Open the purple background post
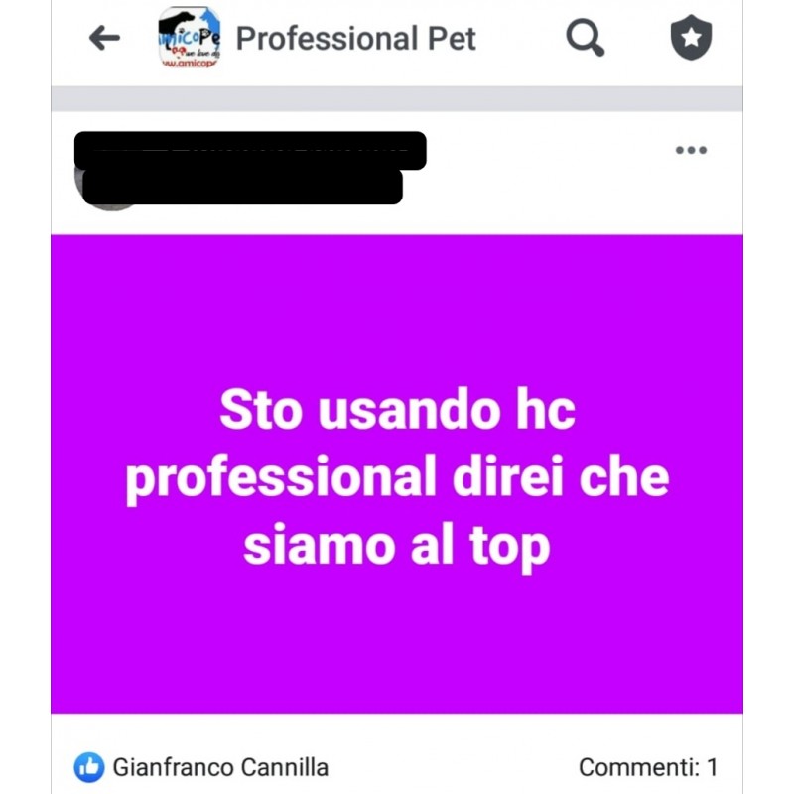The height and width of the screenshot is (794, 794). 397,474
